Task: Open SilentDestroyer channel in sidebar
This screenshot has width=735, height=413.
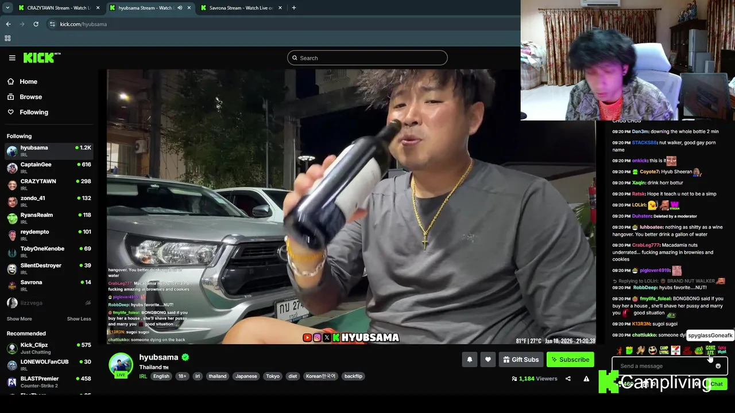Action: click(49, 268)
